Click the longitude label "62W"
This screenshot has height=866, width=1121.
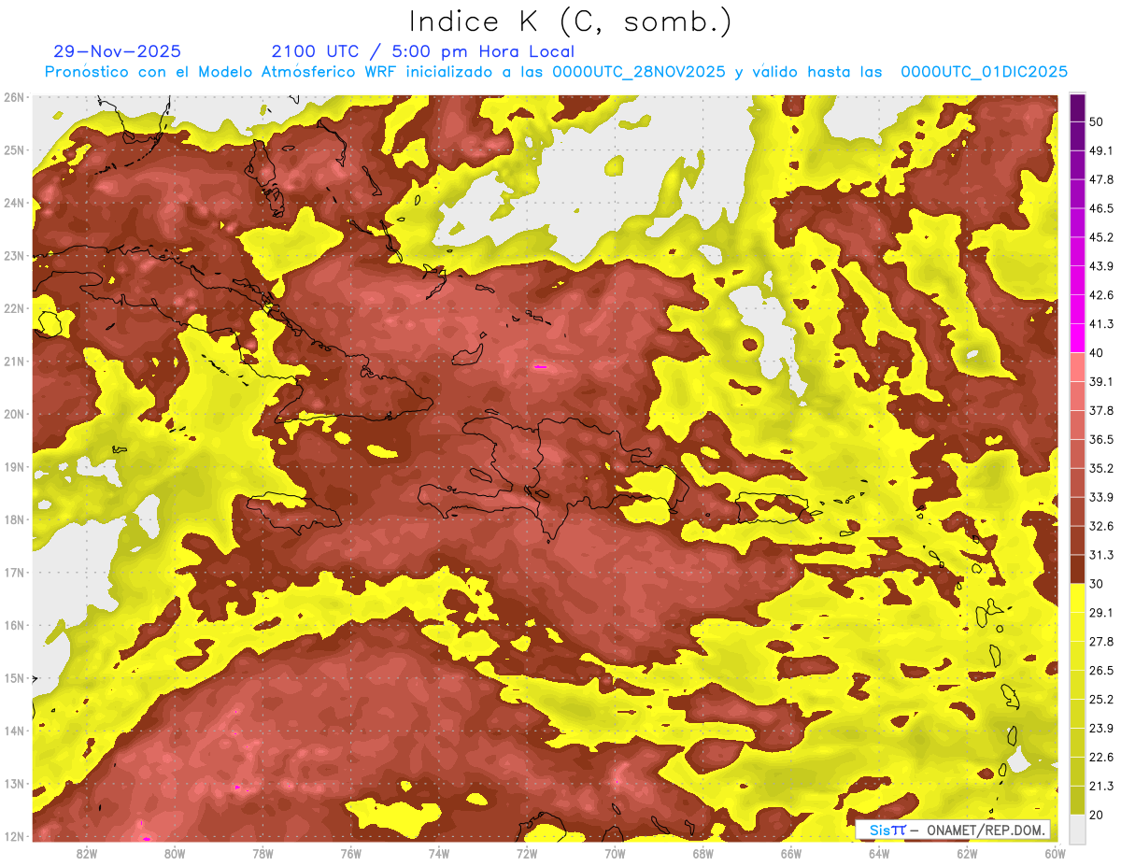(967, 853)
